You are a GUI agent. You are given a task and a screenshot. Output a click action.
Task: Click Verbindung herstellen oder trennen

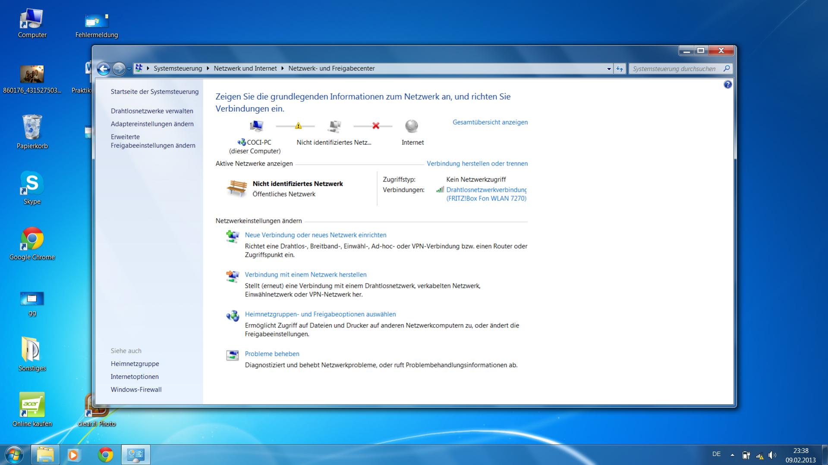pyautogui.click(x=477, y=163)
